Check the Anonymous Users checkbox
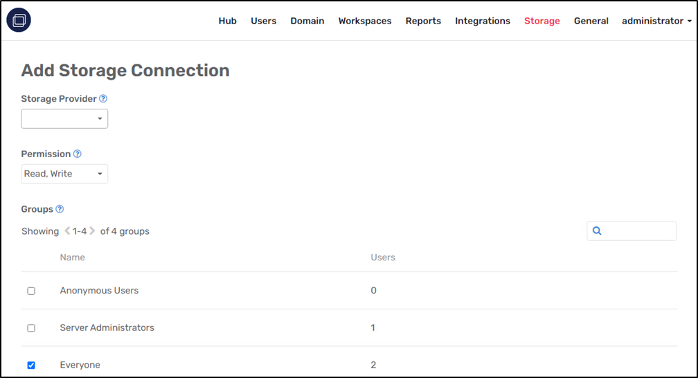 coord(31,291)
